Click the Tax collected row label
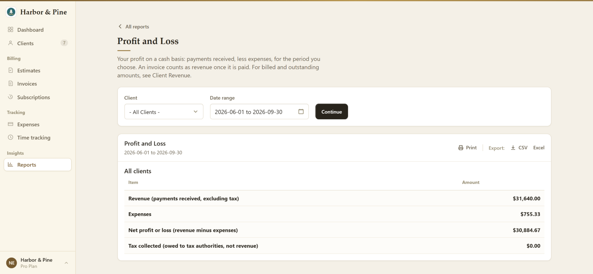This screenshot has width=593, height=274. coord(193,246)
